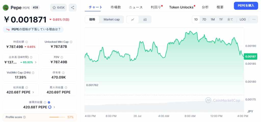Expand the 総供給量 details chevron
The height and width of the screenshot is (122, 261).
[x=33, y=92]
